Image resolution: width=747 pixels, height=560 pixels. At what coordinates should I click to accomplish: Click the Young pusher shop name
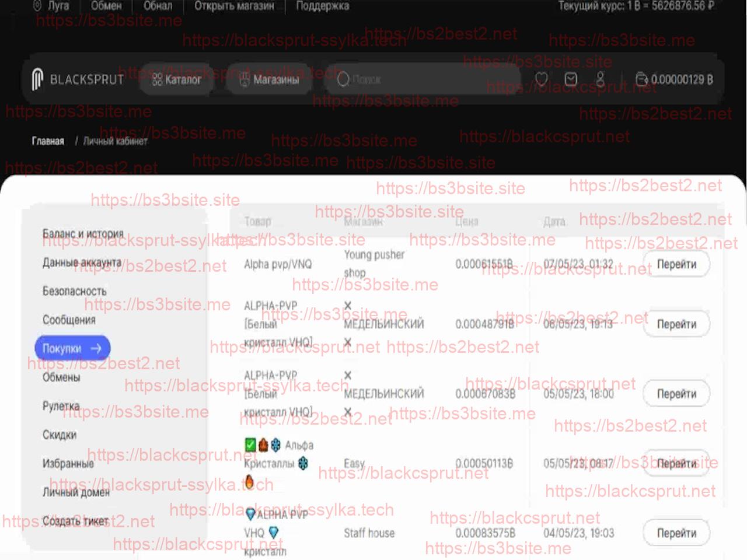[374, 264]
